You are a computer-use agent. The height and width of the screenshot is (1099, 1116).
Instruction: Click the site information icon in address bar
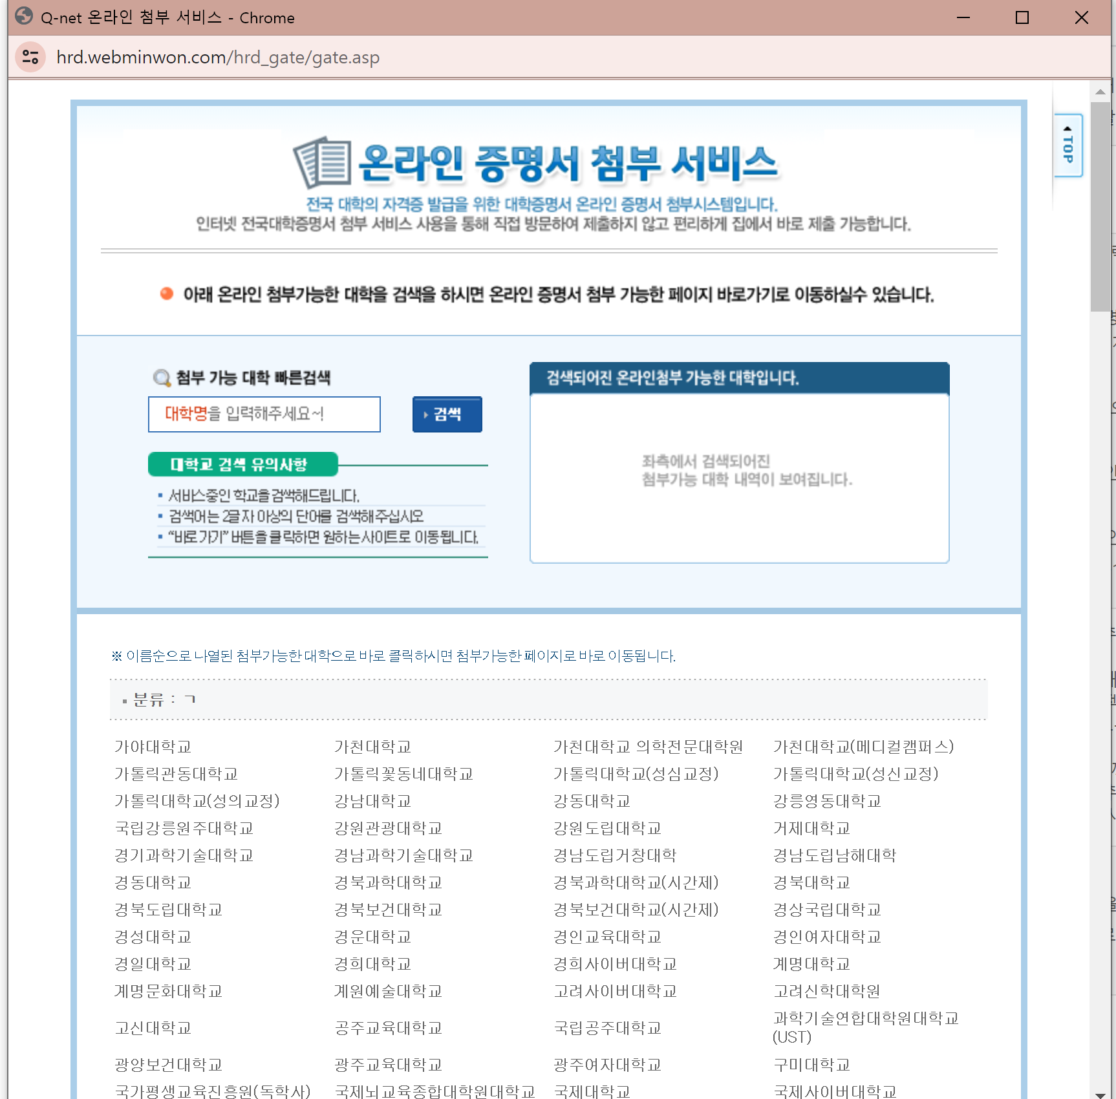point(30,57)
